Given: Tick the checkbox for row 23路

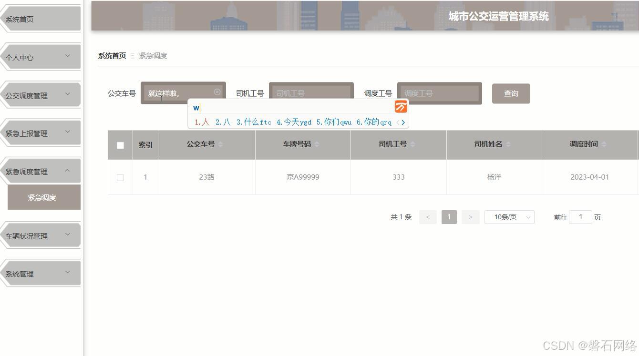Looking at the screenshot, I should [120, 177].
